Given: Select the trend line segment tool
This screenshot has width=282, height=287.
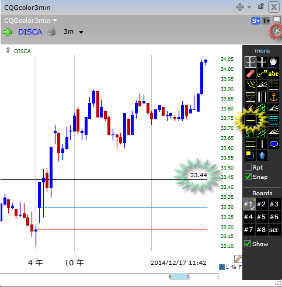Looking at the screenshot, I should (x=262, y=74).
